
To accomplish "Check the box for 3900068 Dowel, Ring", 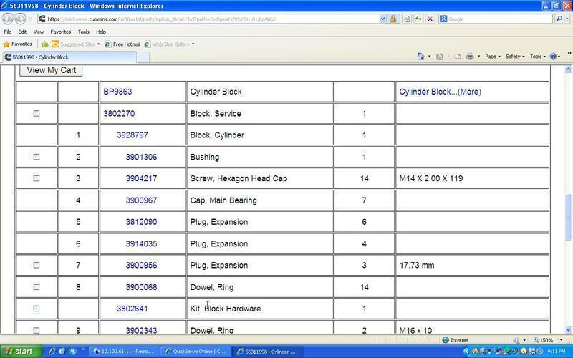I will click(37, 287).
